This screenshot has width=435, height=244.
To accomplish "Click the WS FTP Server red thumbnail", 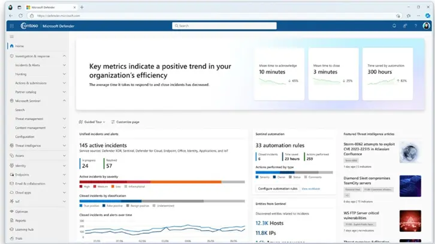I will pos(410,221).
